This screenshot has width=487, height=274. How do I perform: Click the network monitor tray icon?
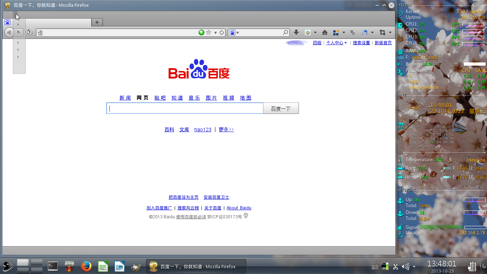[x=385, y=266]
